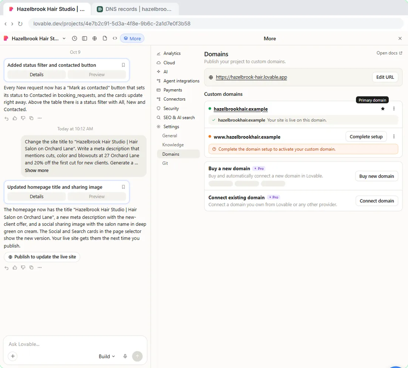Open the code view icon
Screen dimensions: 408x368
115,38
